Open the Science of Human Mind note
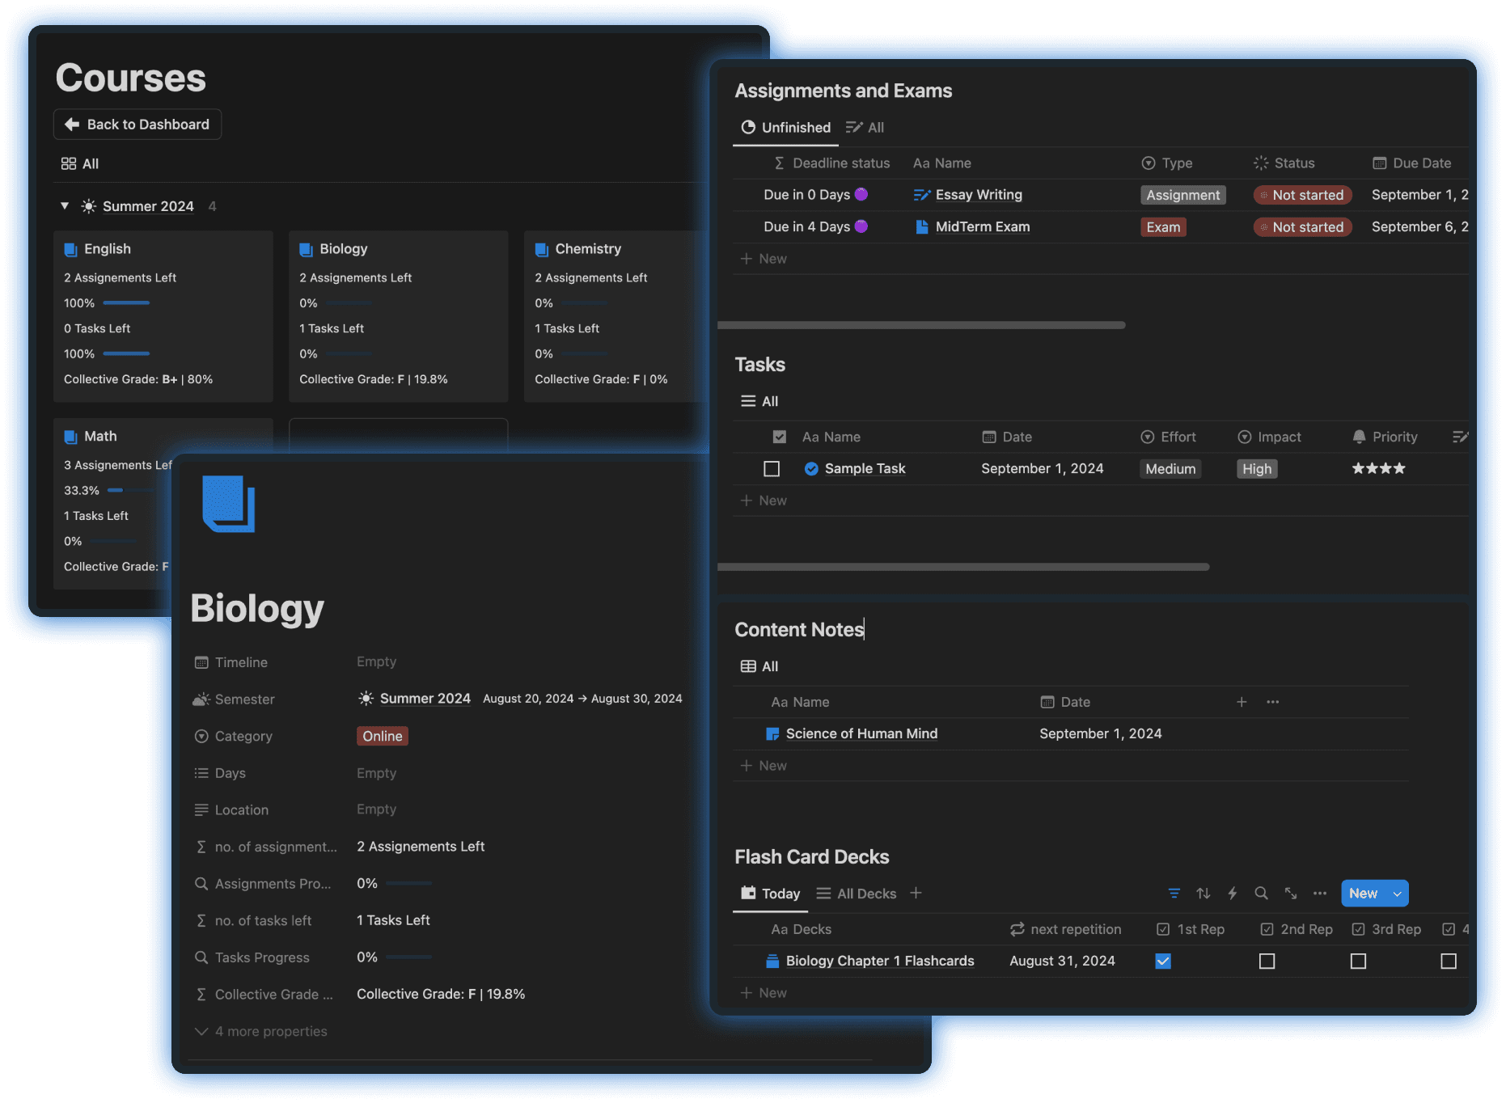 click(861, 733)
